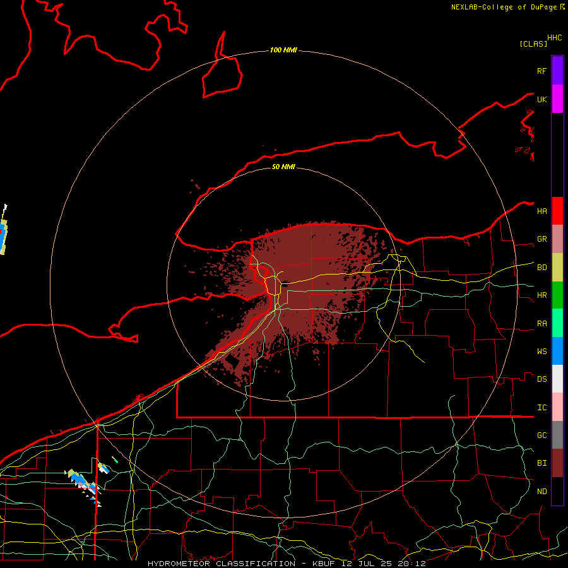Click the IC legend label

tap(542, 408)
